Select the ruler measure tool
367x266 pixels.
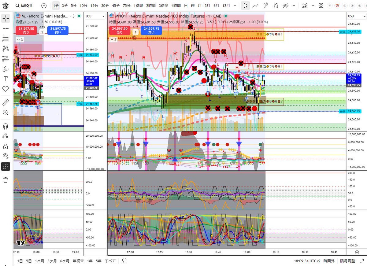(x=6, y=102)
